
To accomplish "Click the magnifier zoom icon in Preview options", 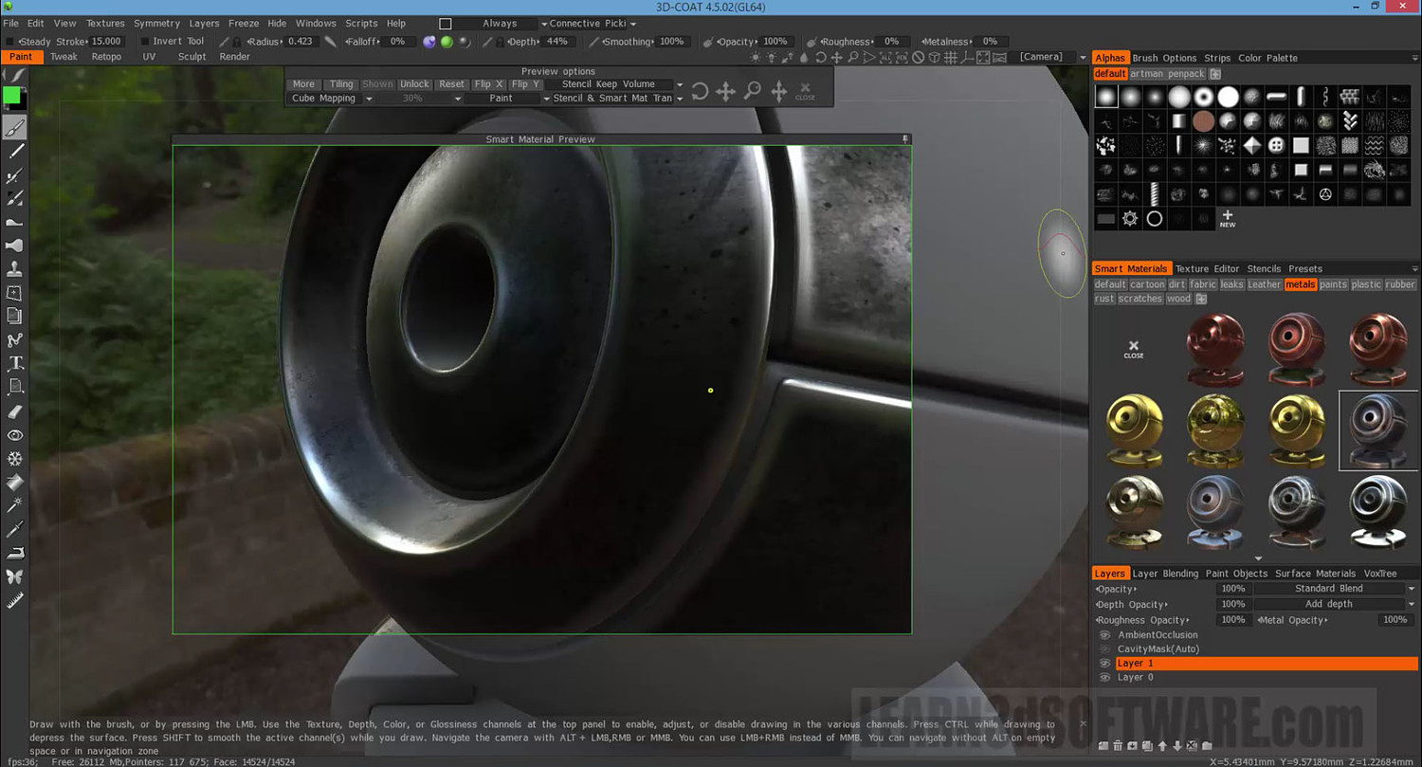I will 752,91.
